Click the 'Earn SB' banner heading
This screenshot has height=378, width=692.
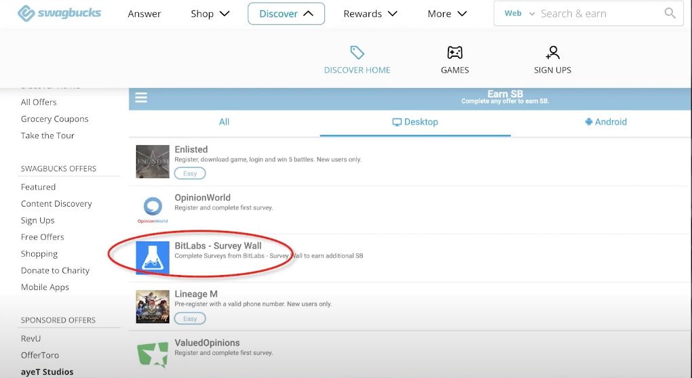505,94
